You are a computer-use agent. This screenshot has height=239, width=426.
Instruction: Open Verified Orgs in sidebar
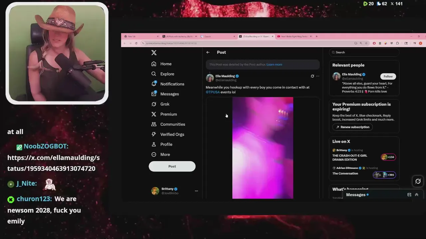(x=168, y=134)
